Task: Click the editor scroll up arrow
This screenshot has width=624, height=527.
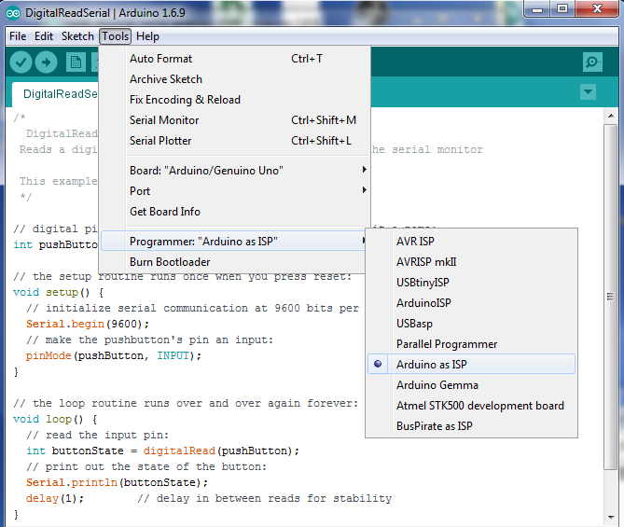Action: pyautogui.click(x=611, y=116)
